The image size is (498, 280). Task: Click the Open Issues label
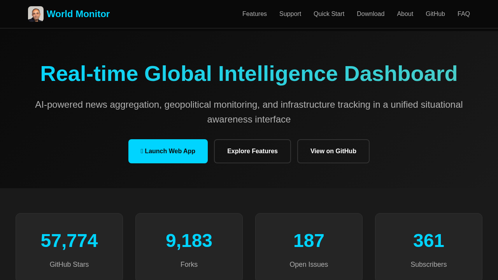pos(309,264)
